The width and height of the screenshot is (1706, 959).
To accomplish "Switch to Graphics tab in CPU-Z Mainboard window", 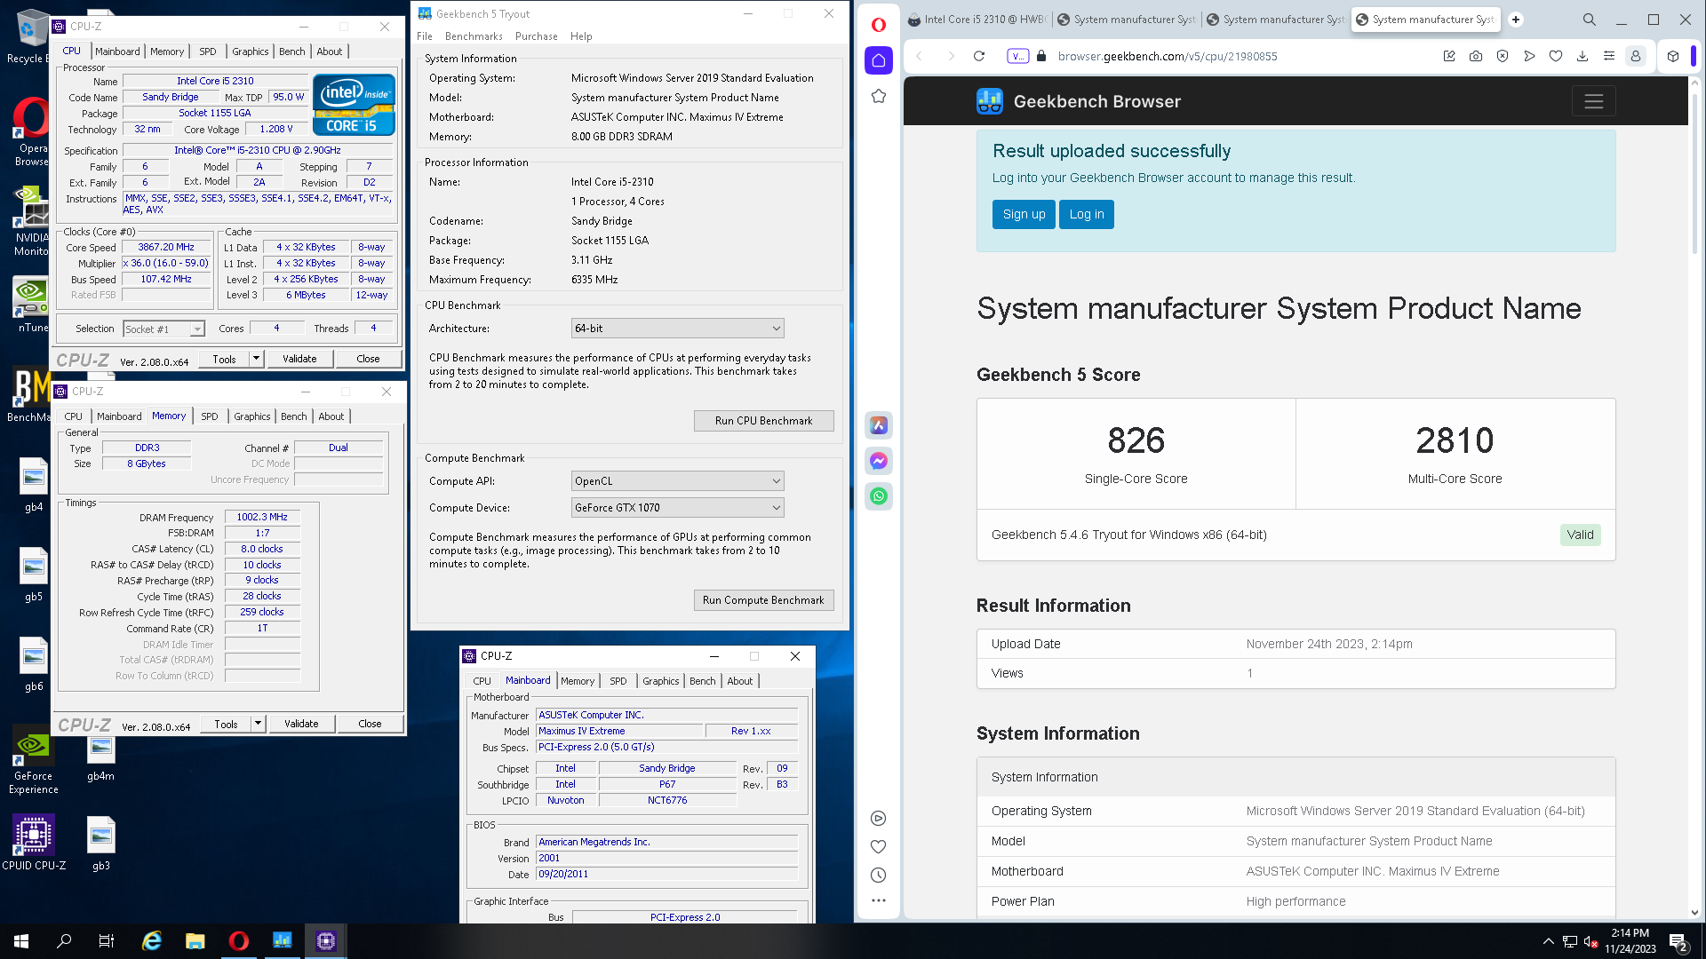I will coord(661,681).
